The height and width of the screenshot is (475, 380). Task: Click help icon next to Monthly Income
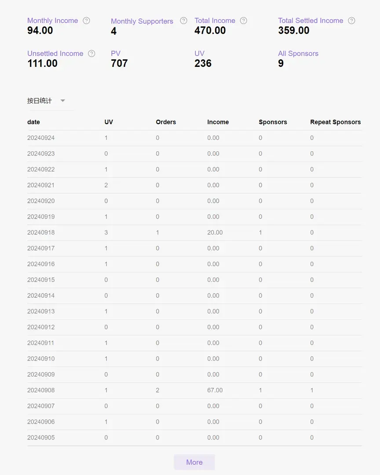click(86, 21)
